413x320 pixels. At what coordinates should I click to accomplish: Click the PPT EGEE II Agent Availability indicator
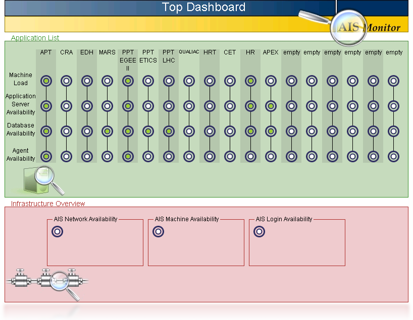click(128, 156)
